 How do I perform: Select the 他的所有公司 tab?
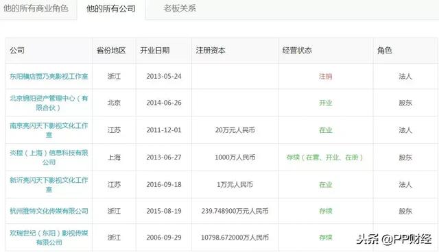point(111,9)
